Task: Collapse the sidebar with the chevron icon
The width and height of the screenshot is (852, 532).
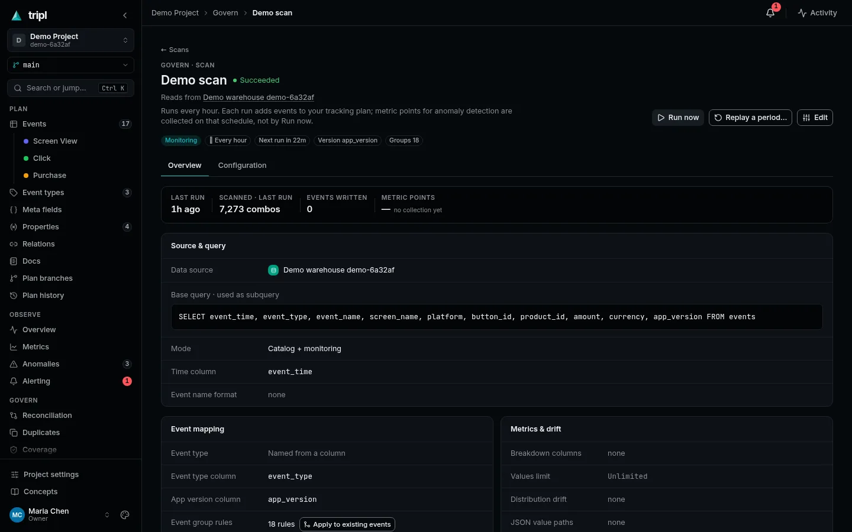Action: [x=125, y=15]
